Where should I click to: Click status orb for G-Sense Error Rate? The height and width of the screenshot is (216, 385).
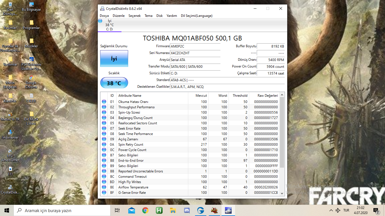104,192
